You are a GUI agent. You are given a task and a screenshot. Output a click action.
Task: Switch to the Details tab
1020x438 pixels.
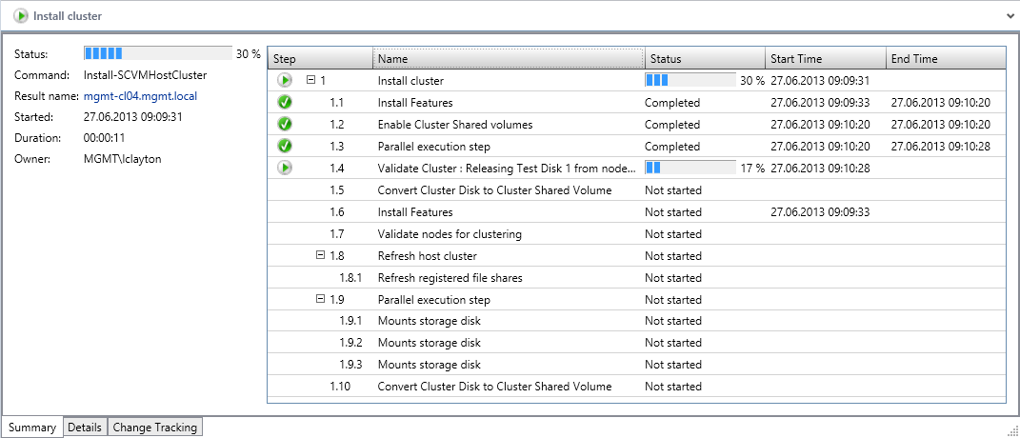coord(85,427)
